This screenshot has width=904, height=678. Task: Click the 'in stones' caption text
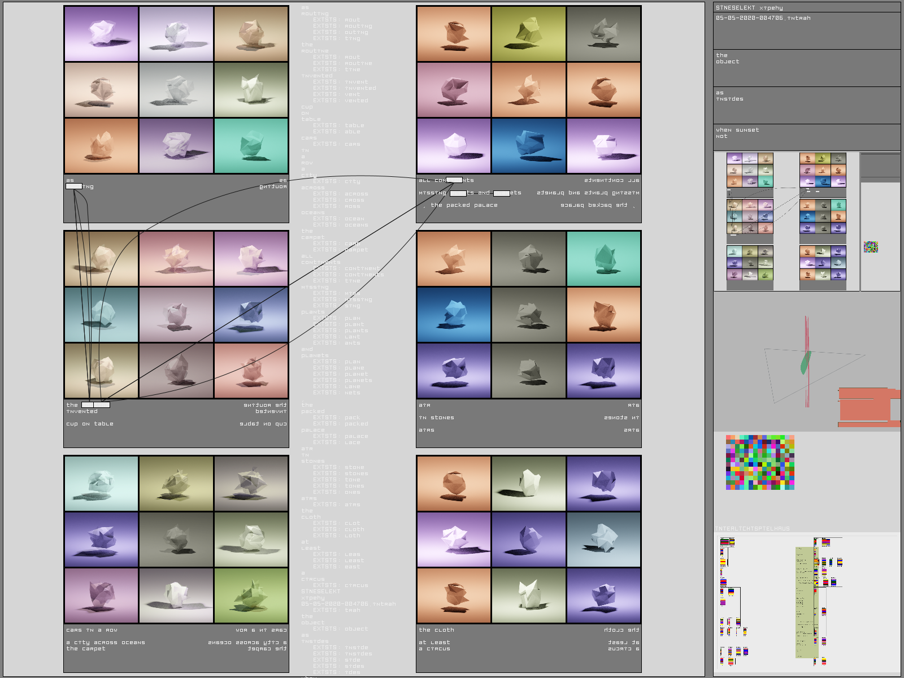click(437, 418)
